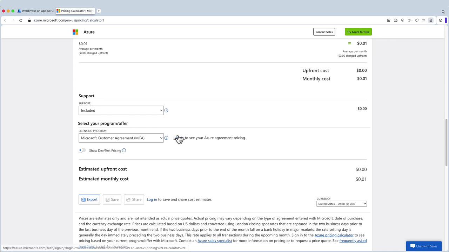449x252 pixels.
Task: Open the sliders easy setup icon
Action: pyautogui.click(x=424, y=20)
